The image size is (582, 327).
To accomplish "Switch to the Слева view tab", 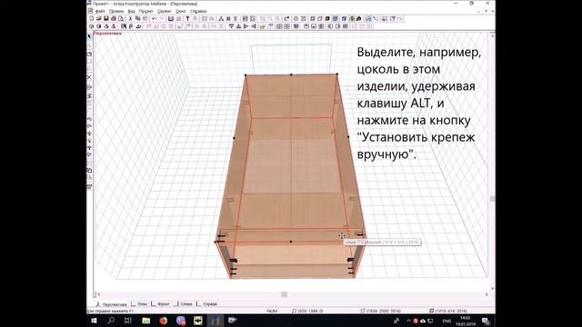I will [184, 304].
